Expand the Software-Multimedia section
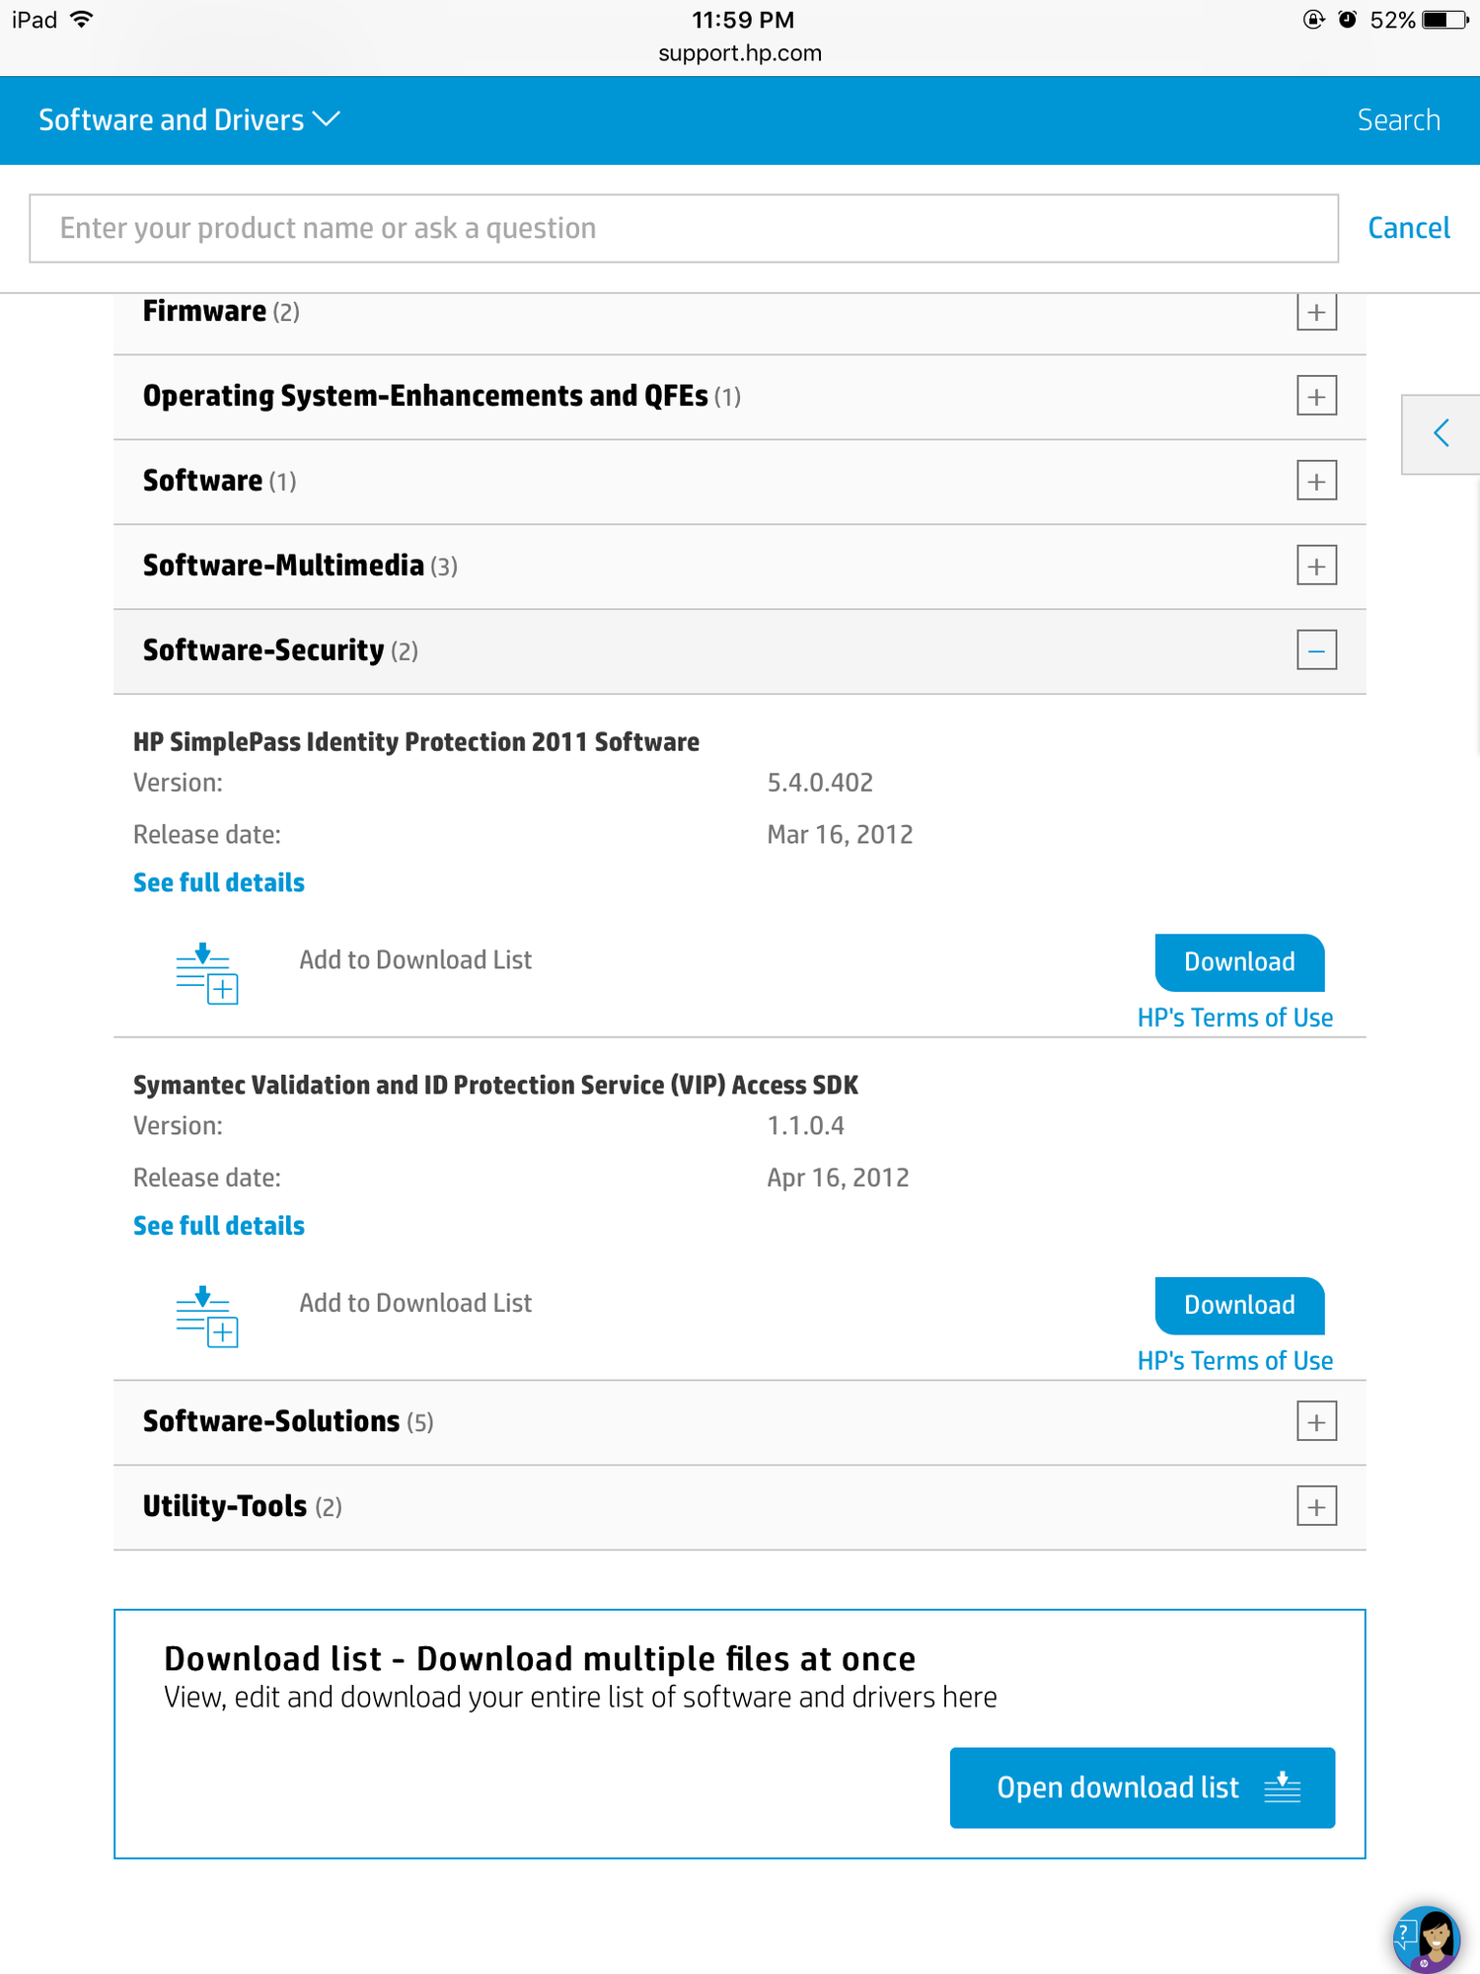Image resolution: width=1480 pixels, height=1974 pixels. [x=1315, y=565]
